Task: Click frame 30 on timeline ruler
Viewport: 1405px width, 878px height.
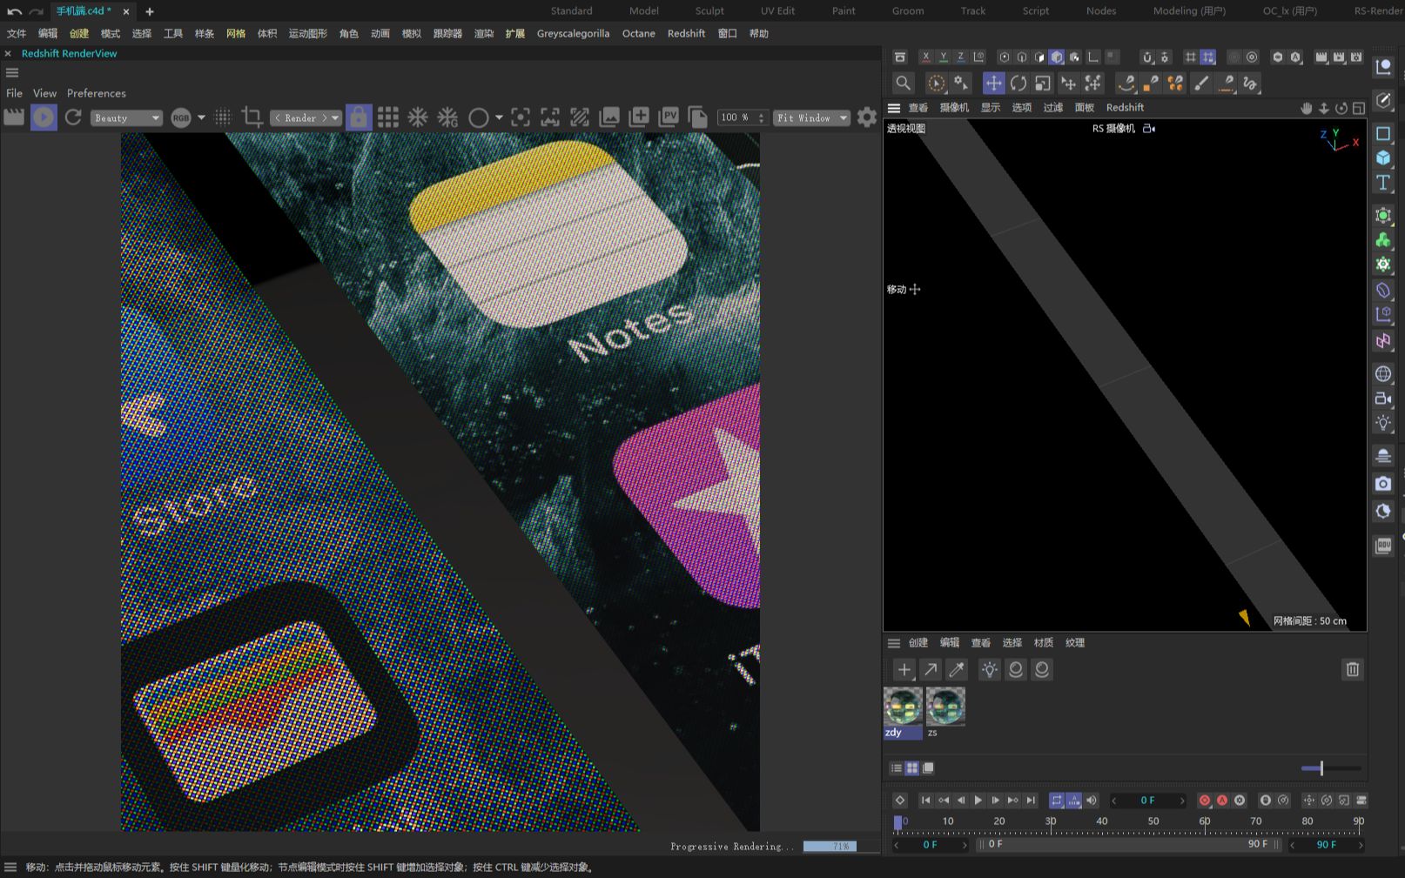Action: tap(1051, 822)
